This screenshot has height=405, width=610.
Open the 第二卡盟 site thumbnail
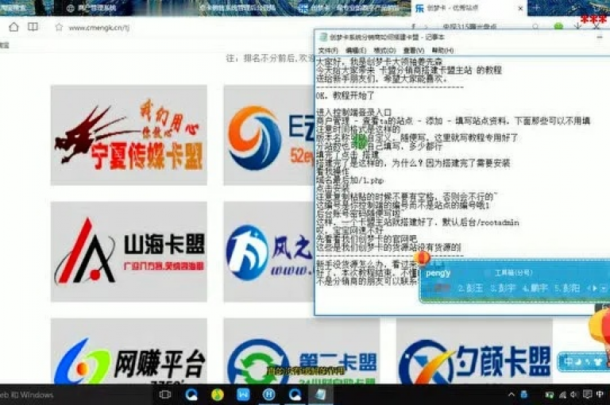pyautogui.click(x=302, y=351)
